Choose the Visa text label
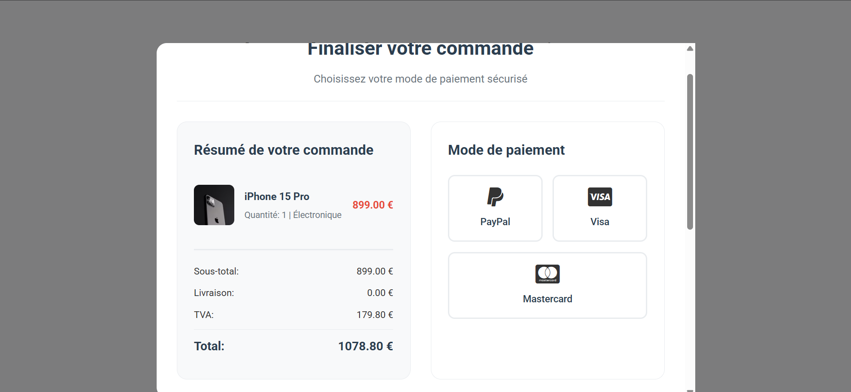 [x=600, y=222]
